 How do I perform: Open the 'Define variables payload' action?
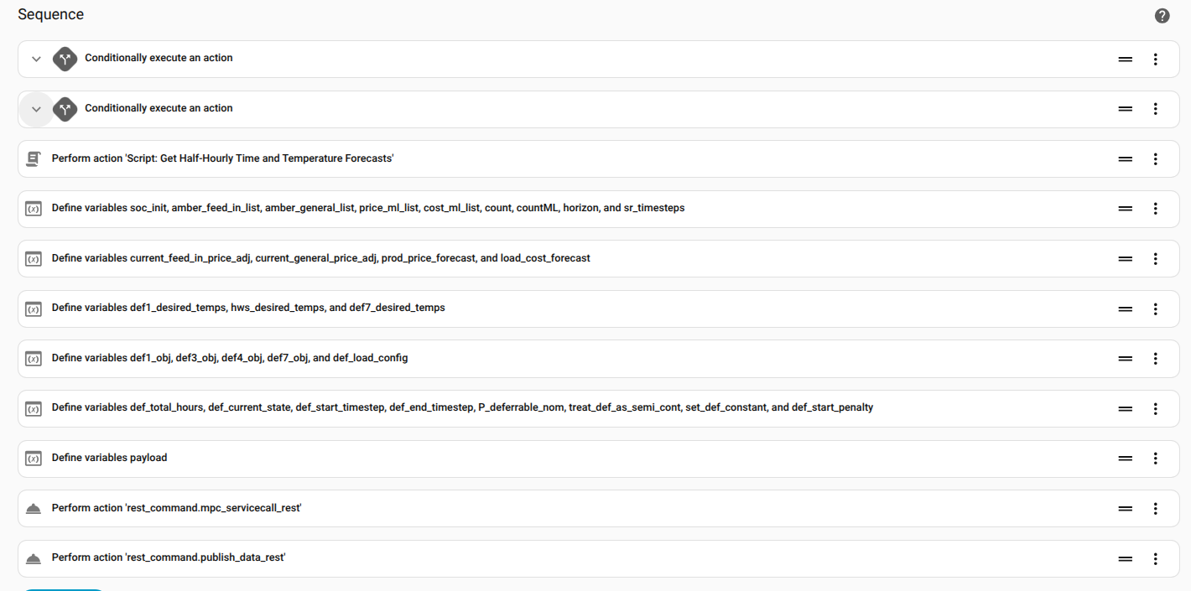[x=109, y=458]
